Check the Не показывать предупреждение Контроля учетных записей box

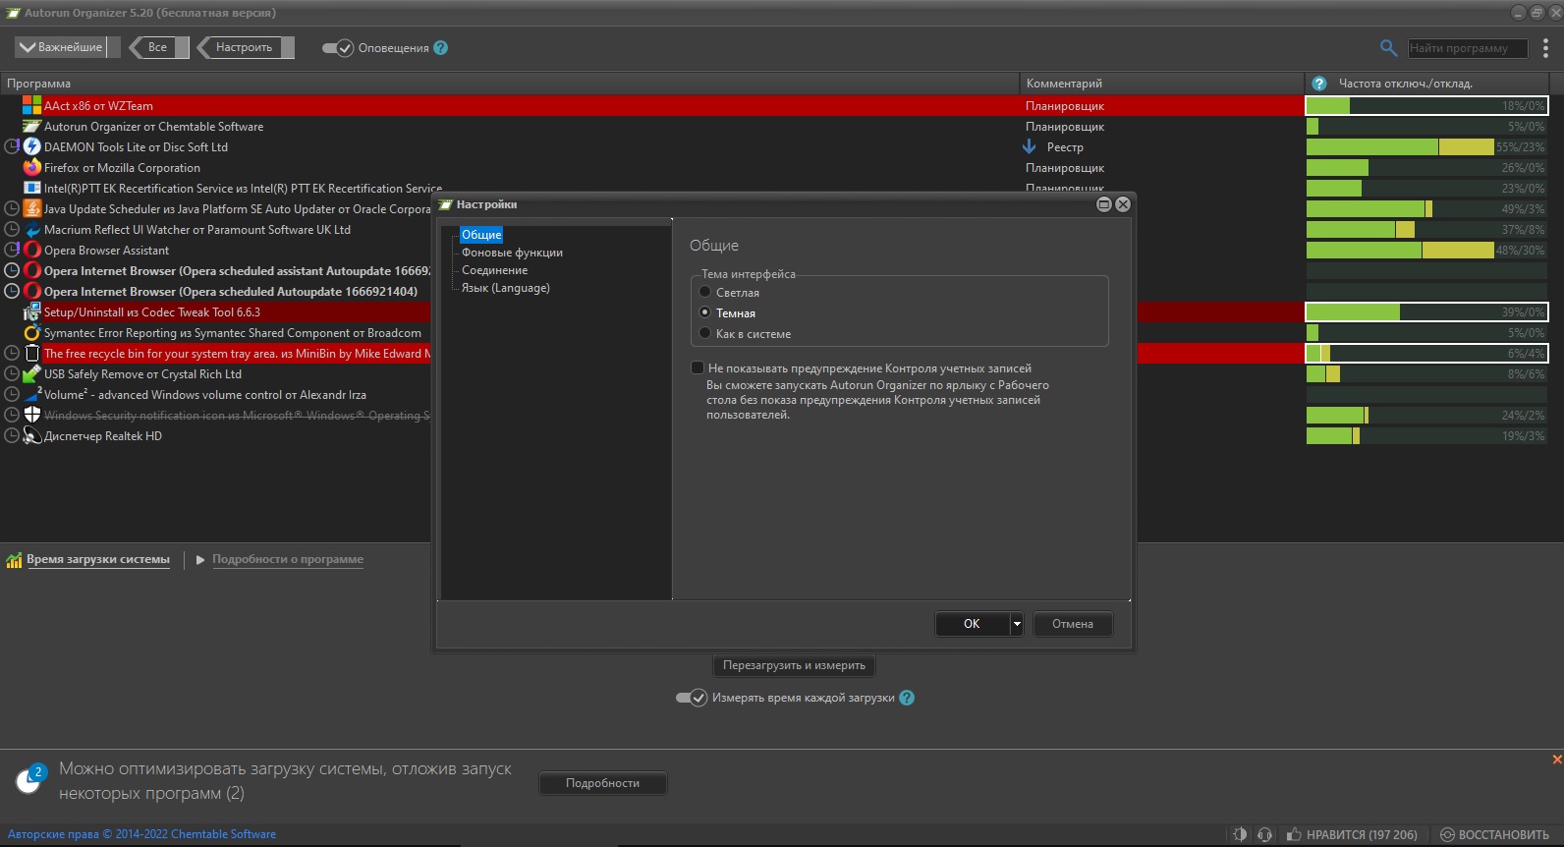698,367
